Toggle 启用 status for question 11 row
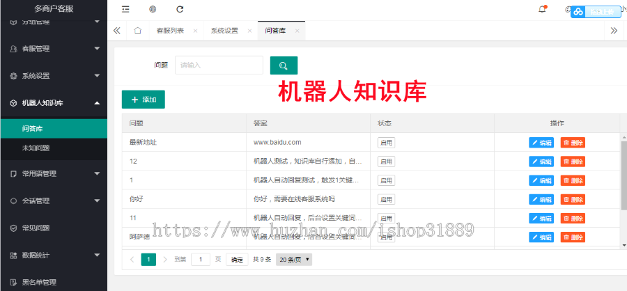 pos(386,219)
